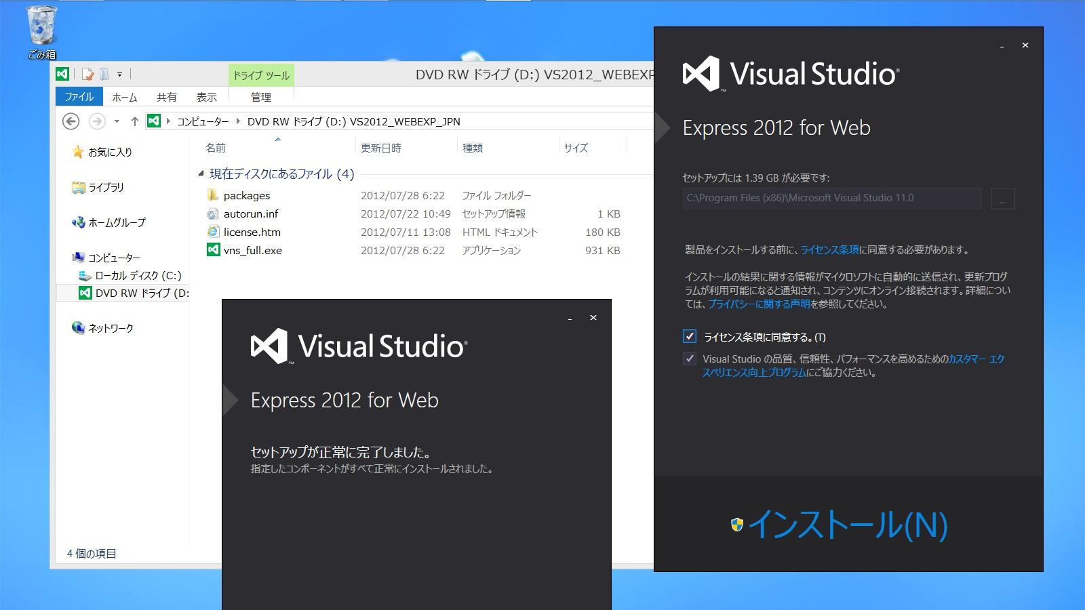
Task: Select the ネットワーク icon in the navigation pane
Action: [x=79, y=328]
